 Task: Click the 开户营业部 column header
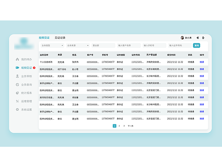[x=152, y=55]
